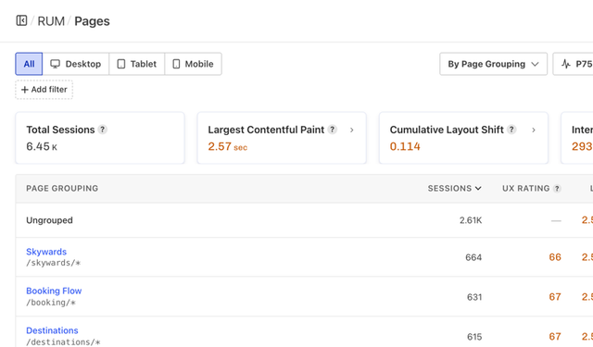This screenshot has width=593, height=347.
Task: Show help for Largest Contentful Paint
Action: (332, 130)
